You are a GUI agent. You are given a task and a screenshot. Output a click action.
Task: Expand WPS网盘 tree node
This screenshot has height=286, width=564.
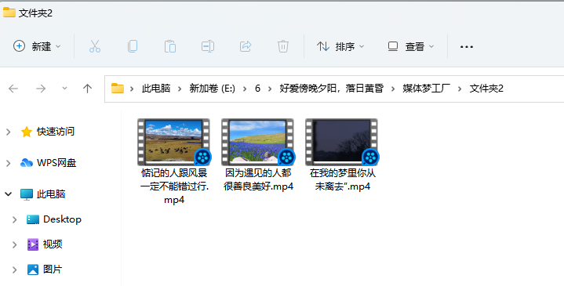(x=9, y=163)
